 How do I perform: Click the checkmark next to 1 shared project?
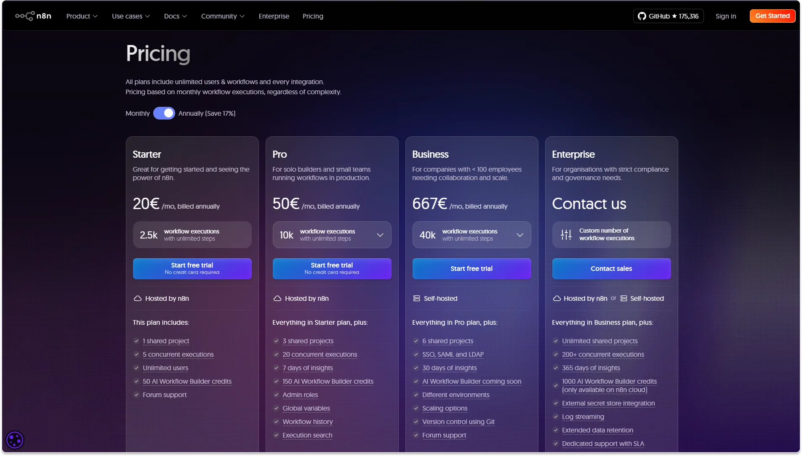[x=136, y=341]
